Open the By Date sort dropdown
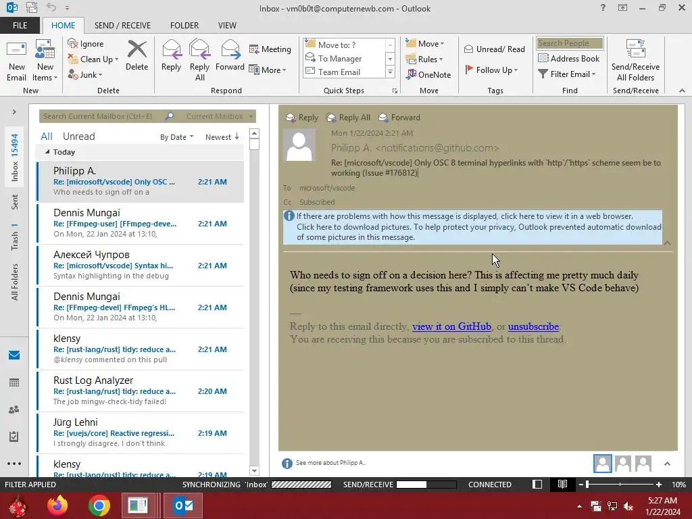The image size is (692, 519). [x=176, y=137]
